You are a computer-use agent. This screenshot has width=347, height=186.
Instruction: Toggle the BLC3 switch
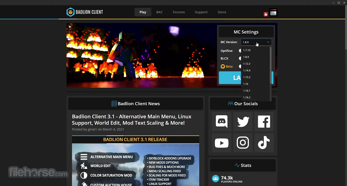(x=240, y=58)
